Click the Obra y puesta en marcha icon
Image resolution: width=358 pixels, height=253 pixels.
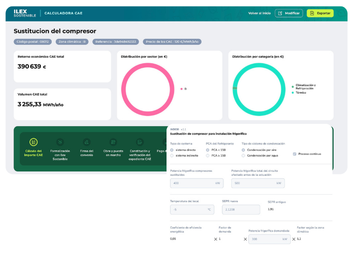click(113, 142)
